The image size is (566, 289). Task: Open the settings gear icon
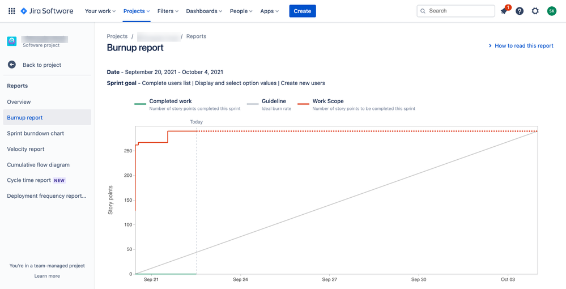pyautogui.click(x=535, y=11)
